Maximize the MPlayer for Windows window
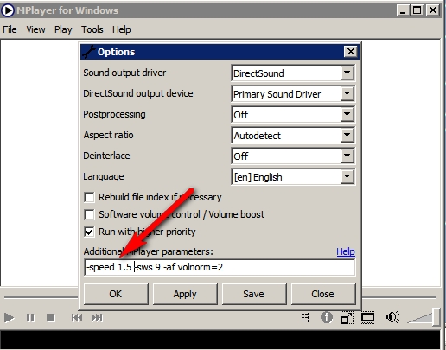 417,10
